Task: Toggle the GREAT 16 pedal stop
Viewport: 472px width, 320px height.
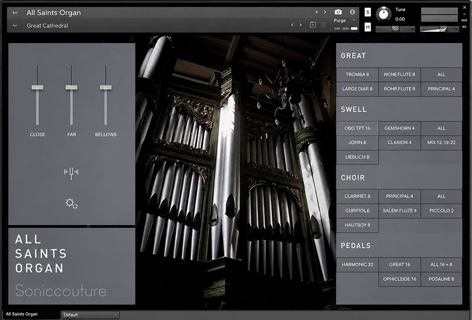Action: (x=399, y=265)
